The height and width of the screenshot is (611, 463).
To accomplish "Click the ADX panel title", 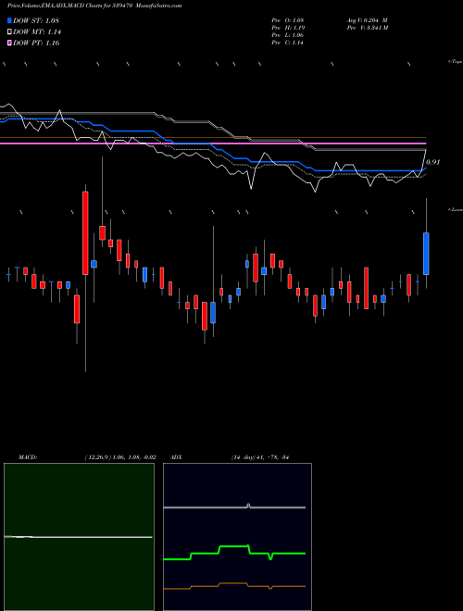I will [176, 457].
